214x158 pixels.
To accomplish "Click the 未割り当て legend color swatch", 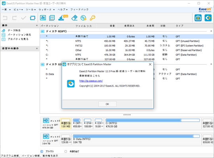I will click(x=66, y=151).
